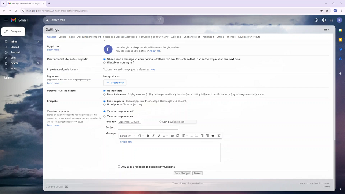Viewport: 345px width, 194px height.
Task: Click the First day date field
Action: 129,122
